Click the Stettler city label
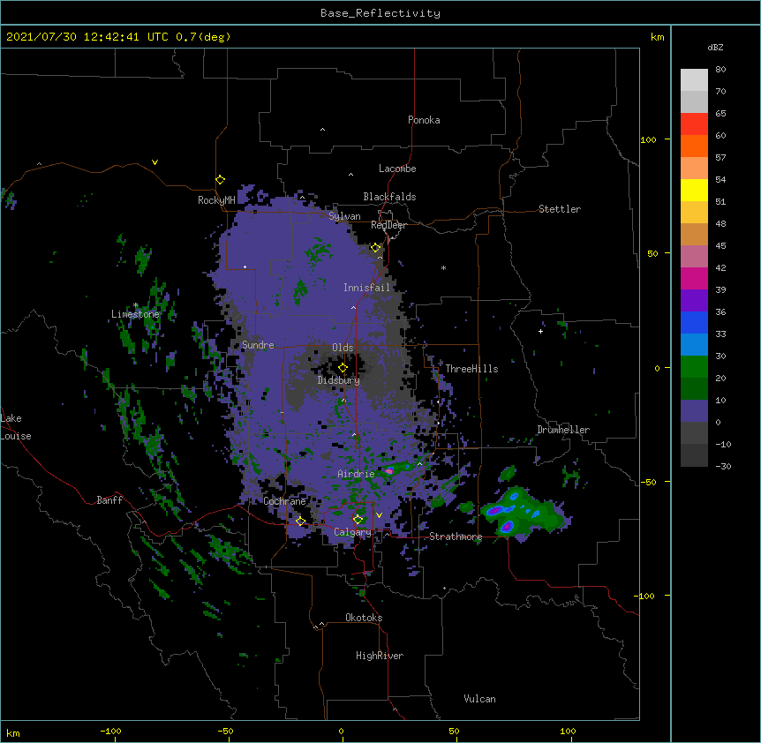Viewport: 761px width, 743px height. [560, 209]
